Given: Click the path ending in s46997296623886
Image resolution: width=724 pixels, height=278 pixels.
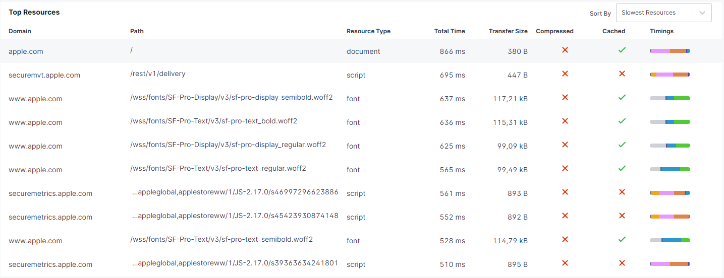Looking at the screenshot, I should click(235, 192).
